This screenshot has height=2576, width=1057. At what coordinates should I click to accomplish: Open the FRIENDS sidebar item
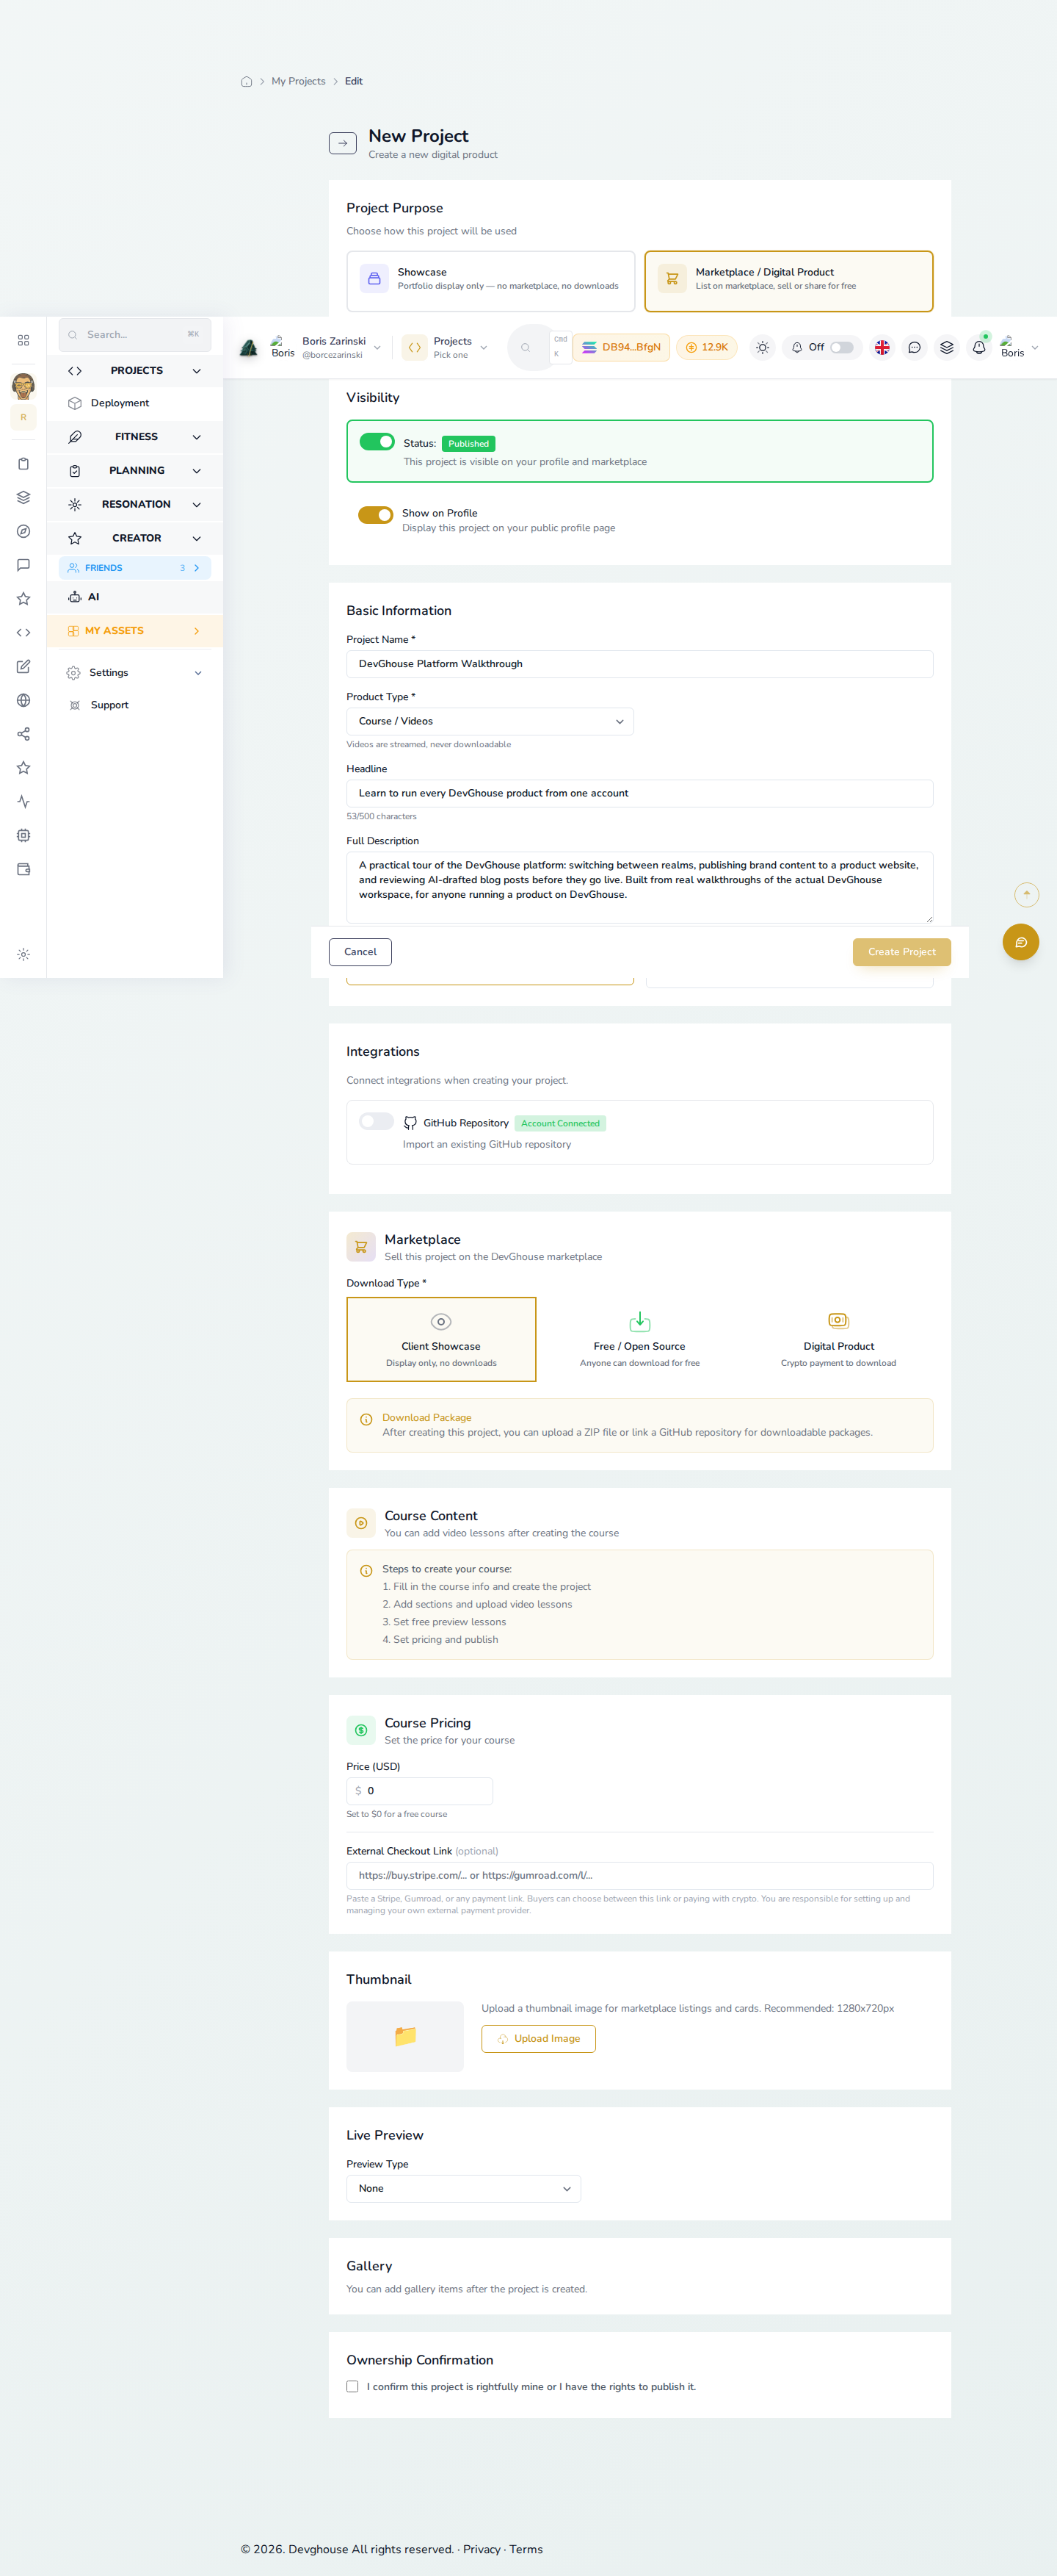135,568
